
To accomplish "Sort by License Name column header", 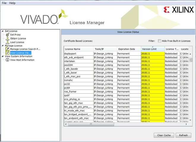I will (79, 49).
